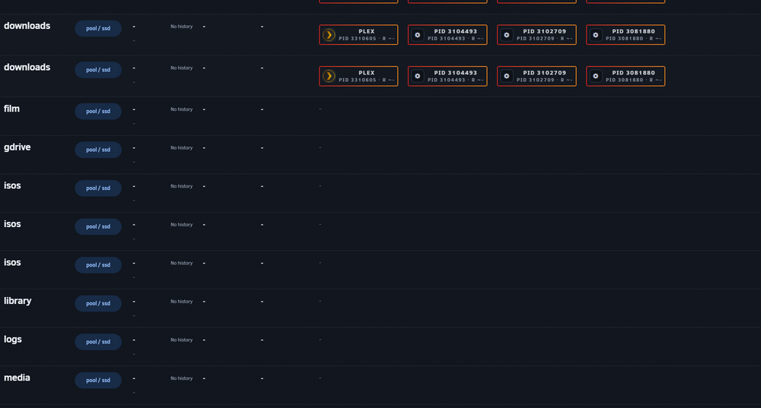Open the media share name
Image resolution: width=761 pixels, height=408 pixels.
pos(17,378)
